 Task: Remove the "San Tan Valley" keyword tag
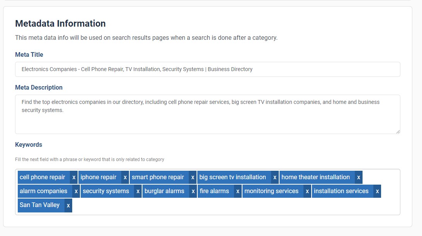(68, 205)
